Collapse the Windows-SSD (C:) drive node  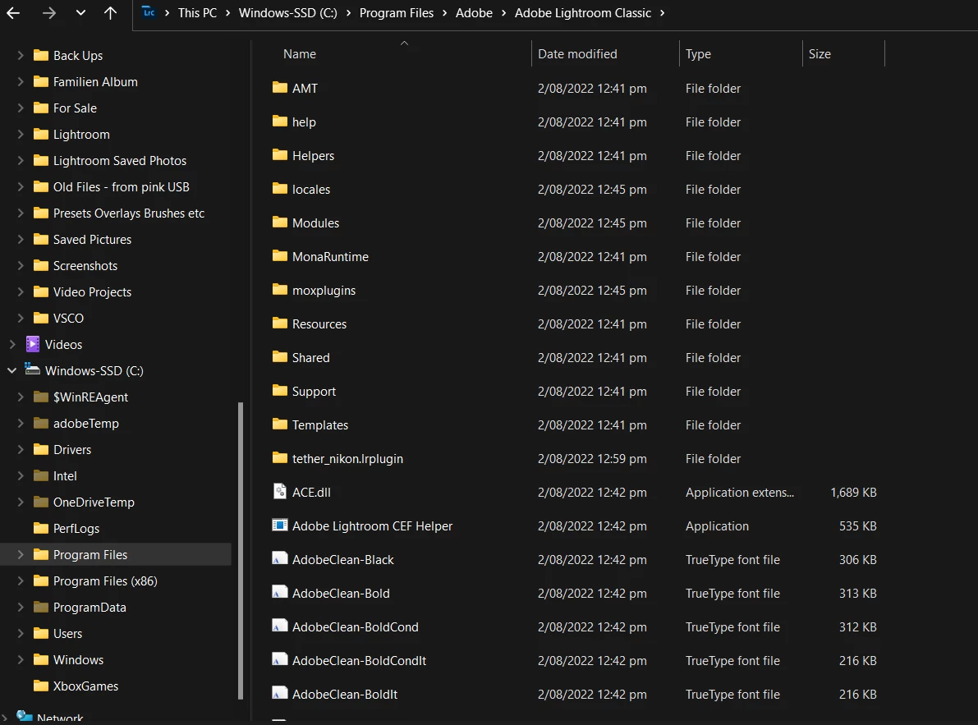(11, 370)
